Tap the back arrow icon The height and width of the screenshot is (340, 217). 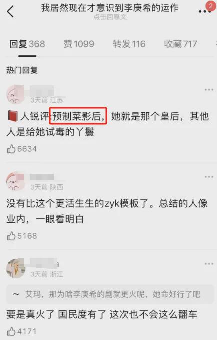10,11
